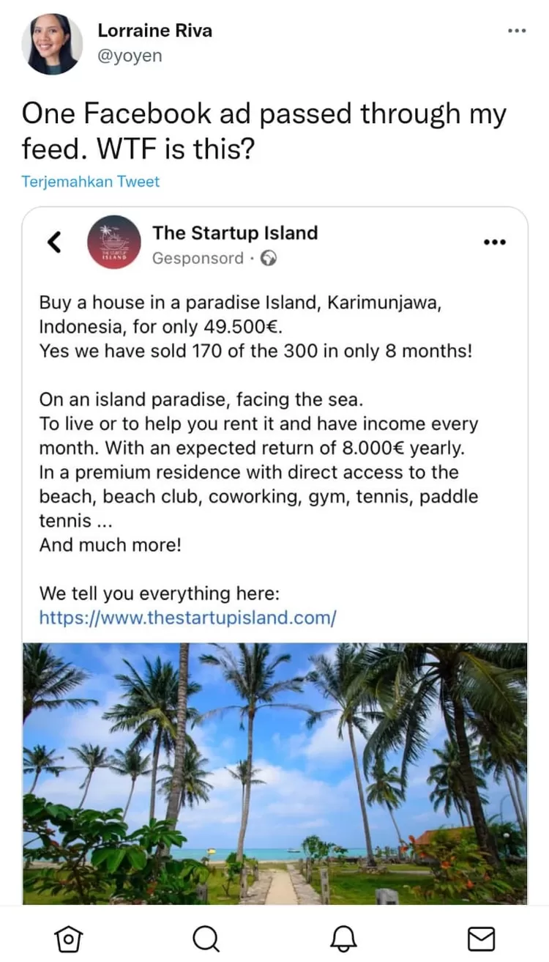Viewport: 549px width, 962px height.
Task: Follow the thestartupisland.com link
Action: [x=187, y=618]
